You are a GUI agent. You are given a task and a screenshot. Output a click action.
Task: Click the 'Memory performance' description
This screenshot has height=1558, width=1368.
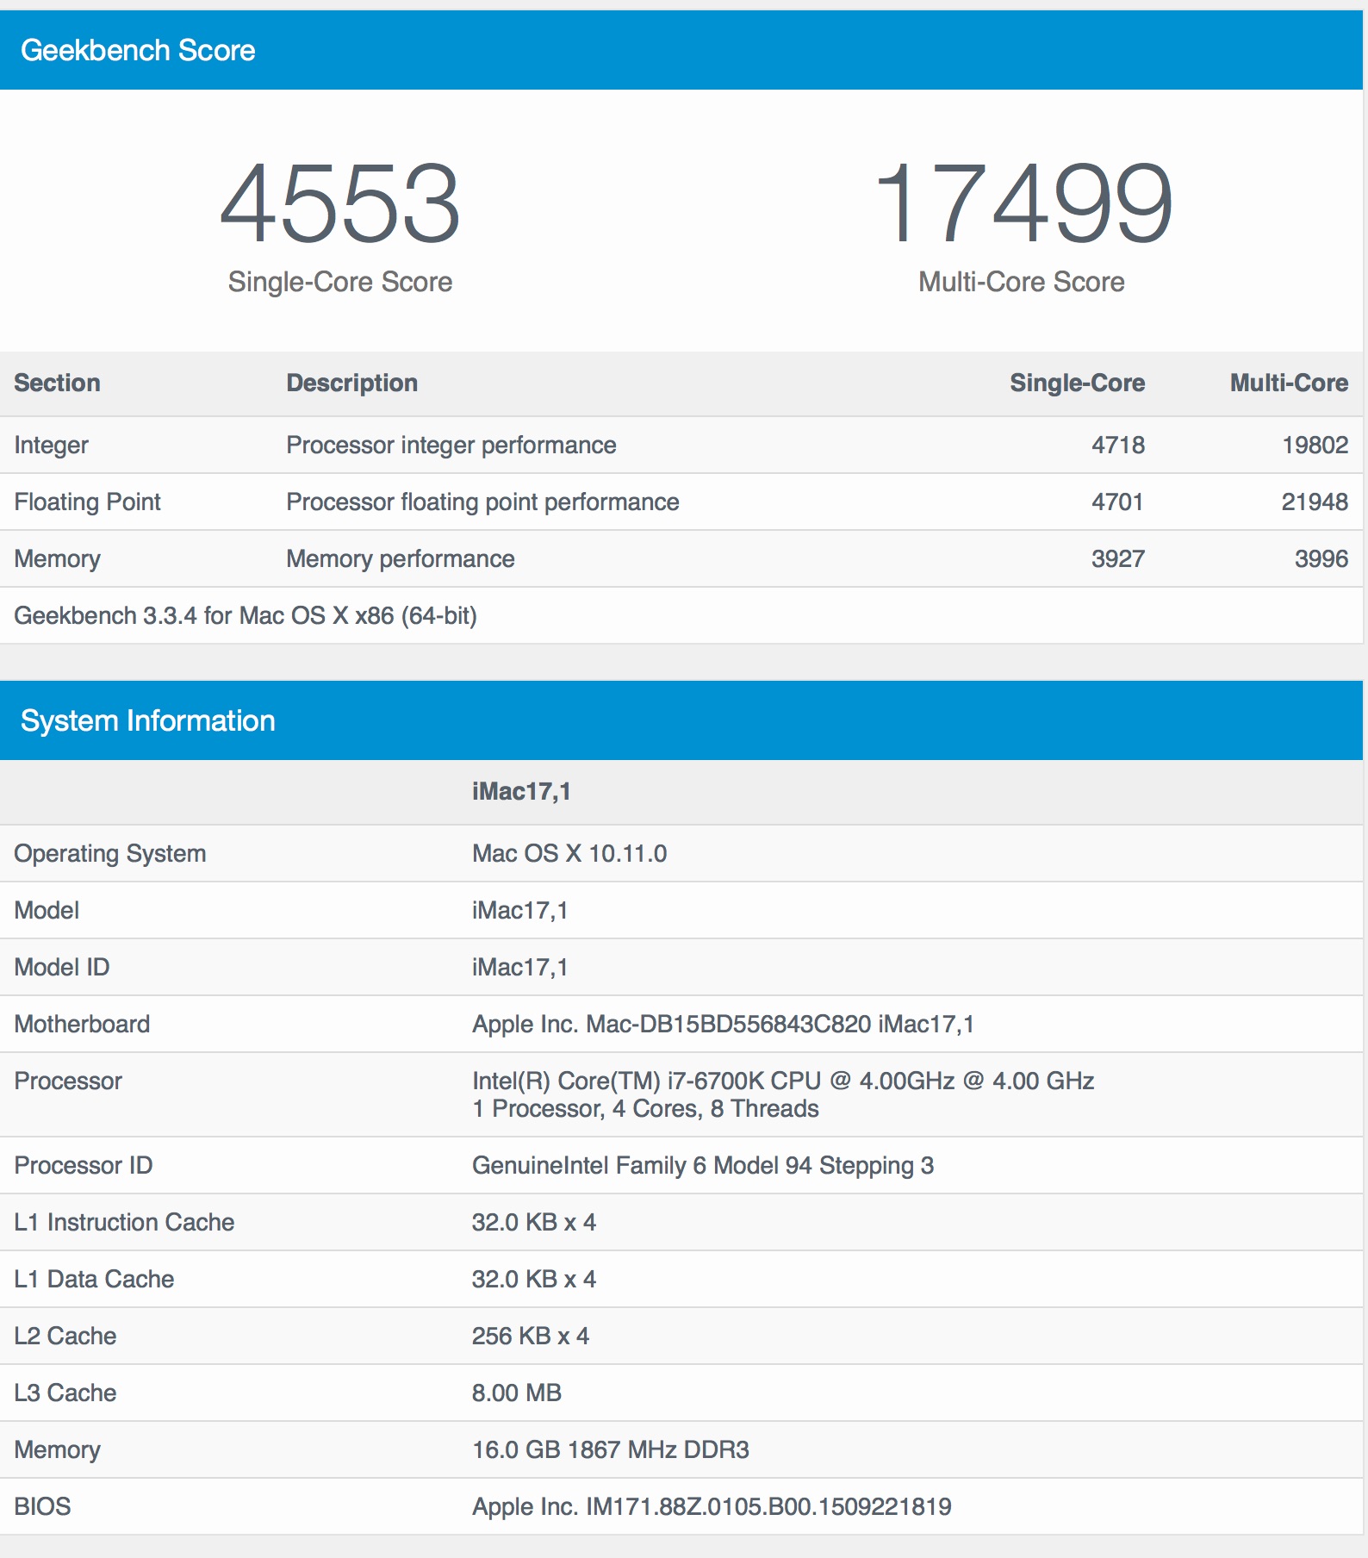(401, 558)
